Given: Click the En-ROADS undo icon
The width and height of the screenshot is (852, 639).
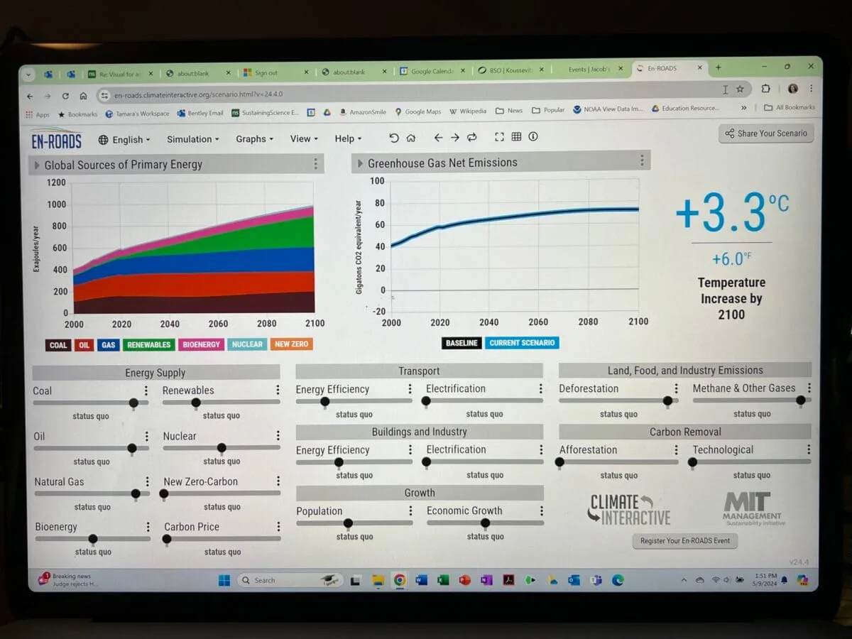Looking at the screenshot, I should click(394, 138).
